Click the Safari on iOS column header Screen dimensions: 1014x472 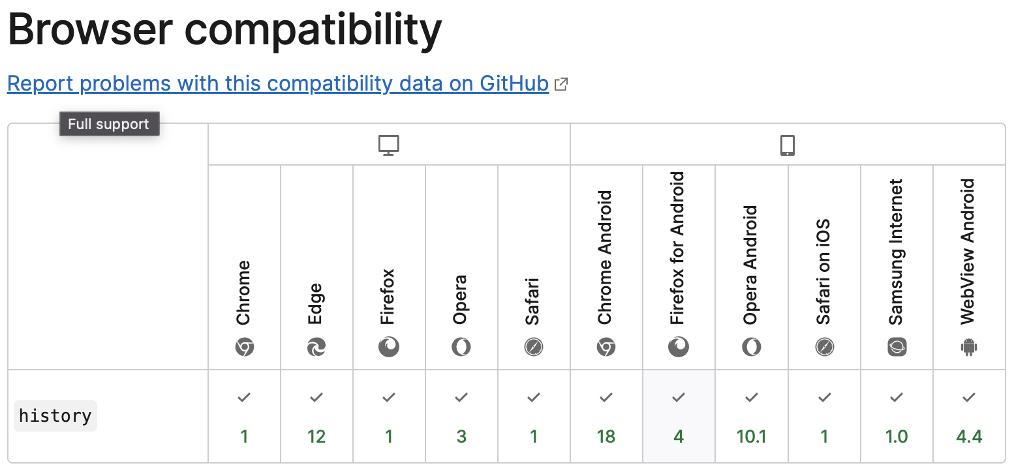825,267
